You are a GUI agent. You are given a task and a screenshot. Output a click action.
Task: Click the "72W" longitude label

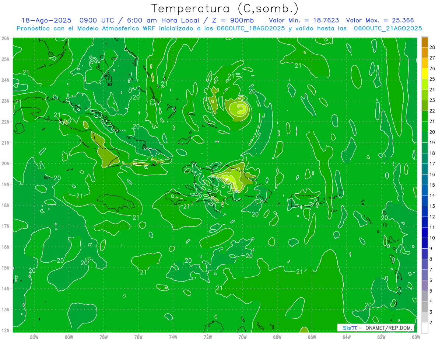click(208, 337)
